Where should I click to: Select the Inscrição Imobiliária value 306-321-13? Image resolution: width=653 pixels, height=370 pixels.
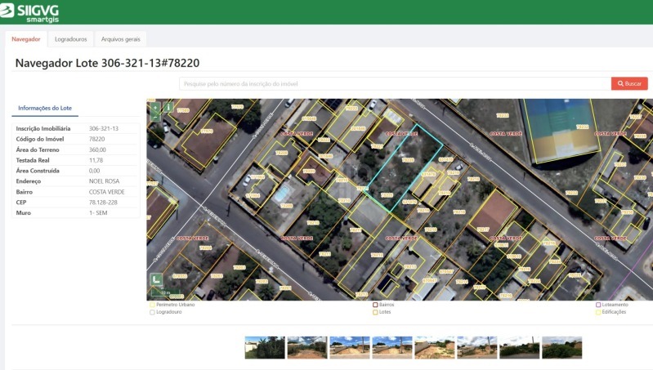(x=104, y=128)
